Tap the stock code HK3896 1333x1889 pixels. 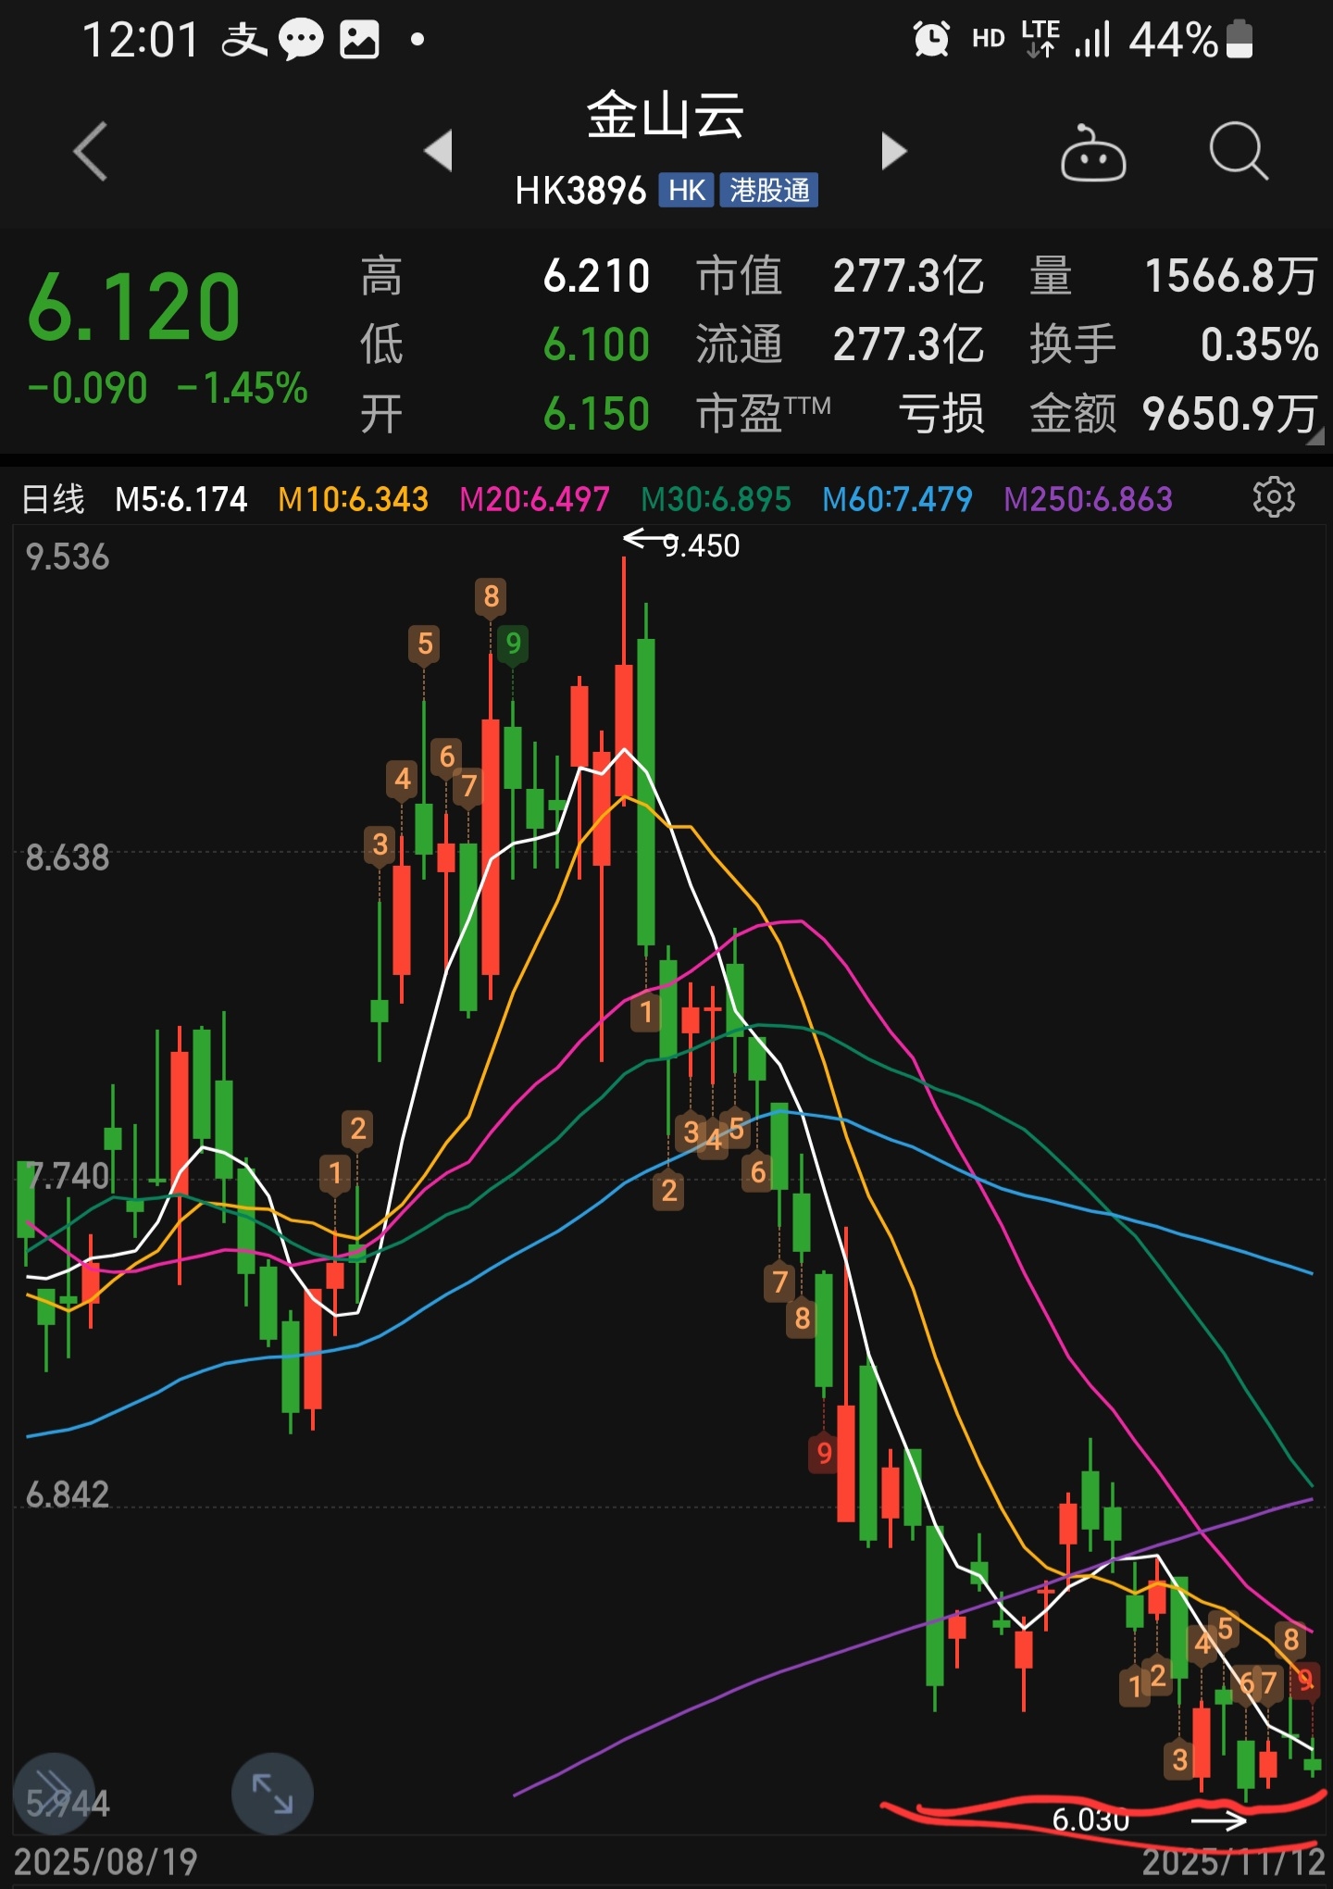580,191
